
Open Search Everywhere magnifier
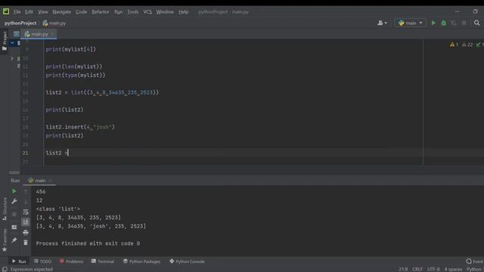476,23
